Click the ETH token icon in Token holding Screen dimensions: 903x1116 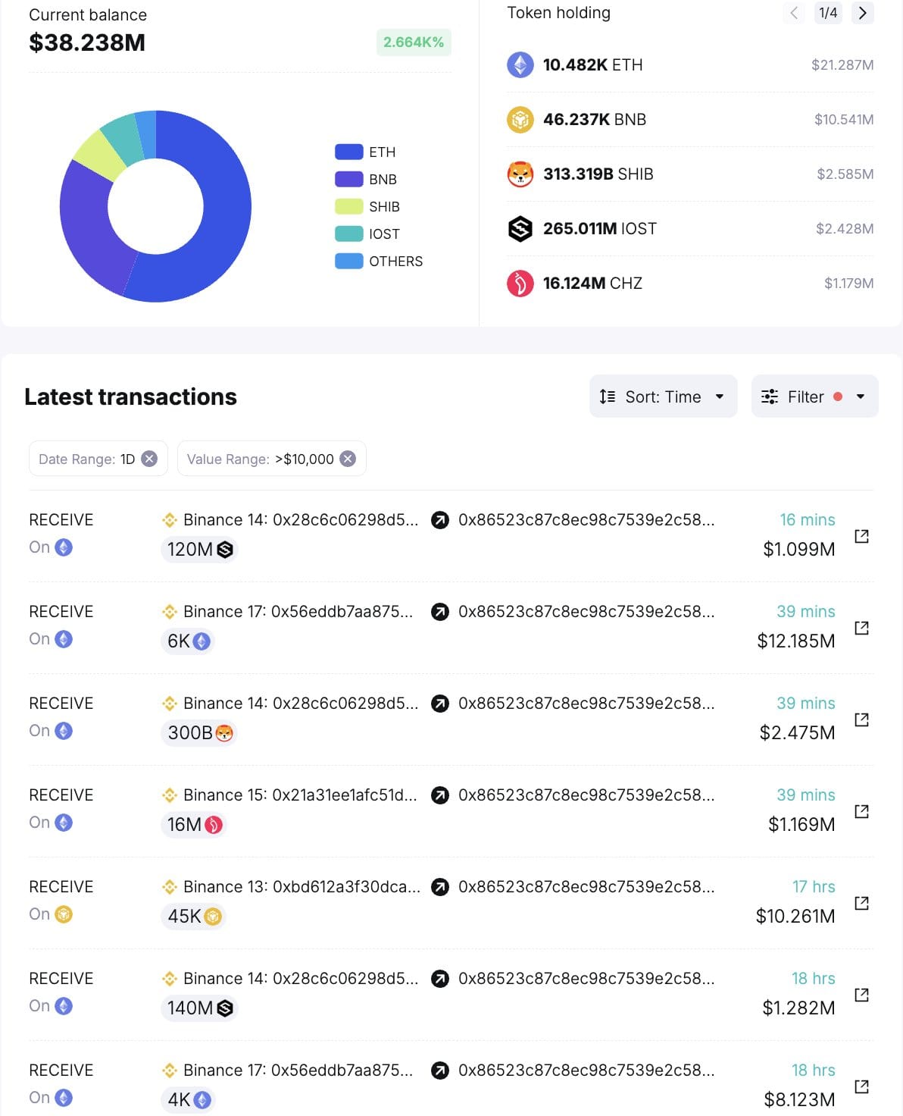(x=520, y=65)
